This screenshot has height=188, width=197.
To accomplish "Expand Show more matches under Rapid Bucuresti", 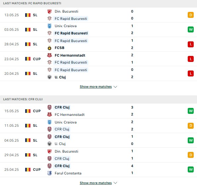I will [x=96, y=87].
